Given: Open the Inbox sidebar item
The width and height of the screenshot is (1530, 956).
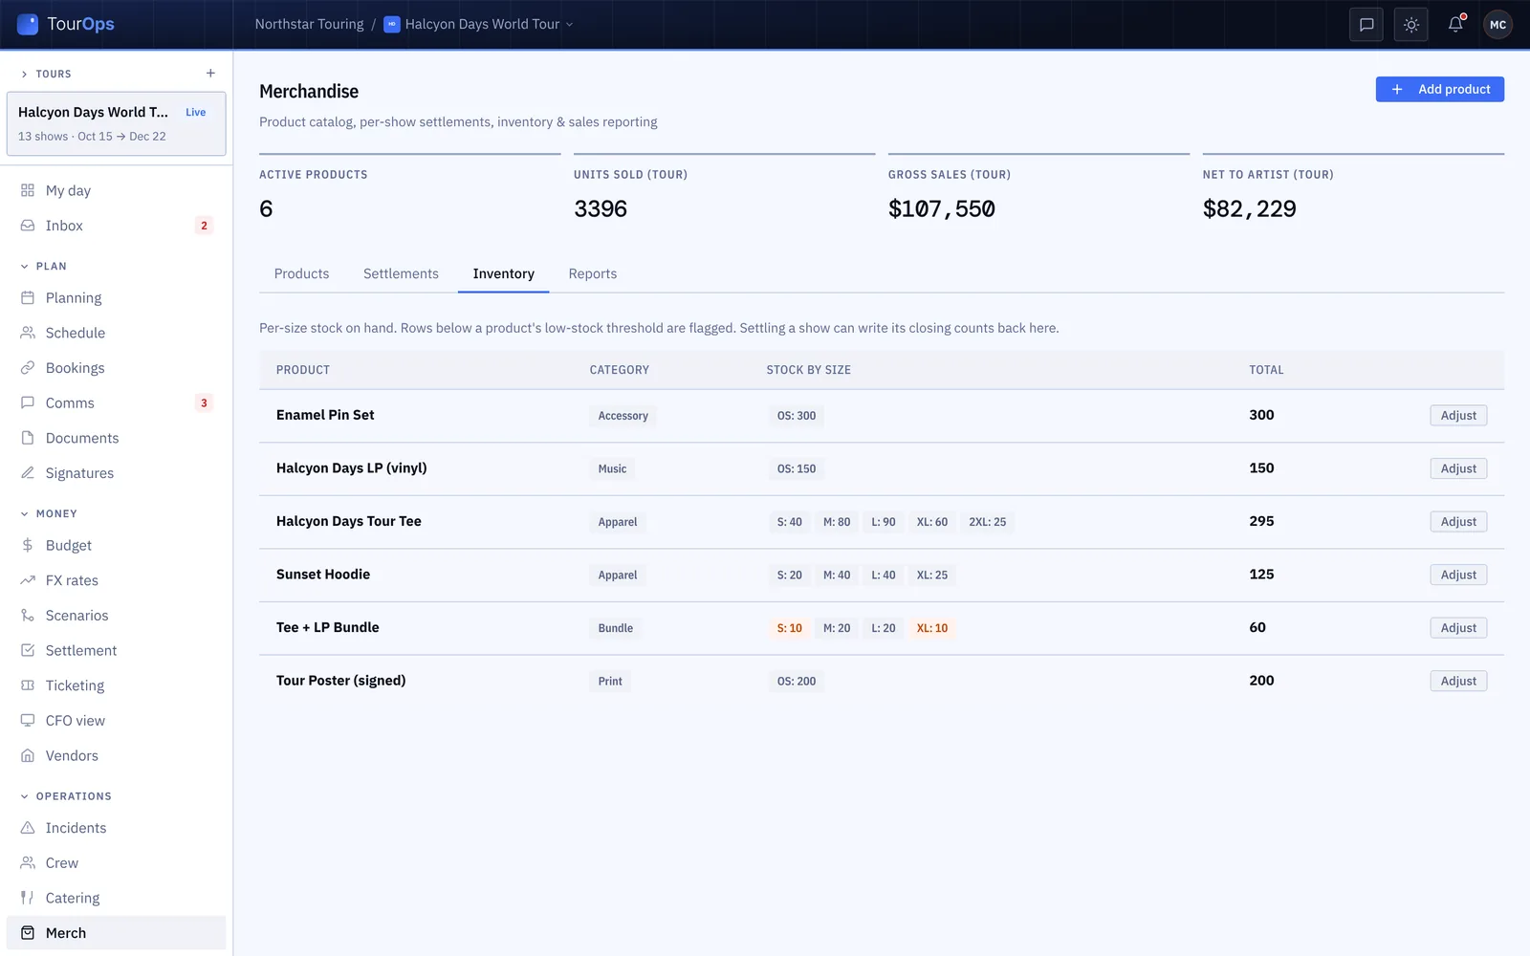Looking at the screenshot, I should [x=116, y=226].
